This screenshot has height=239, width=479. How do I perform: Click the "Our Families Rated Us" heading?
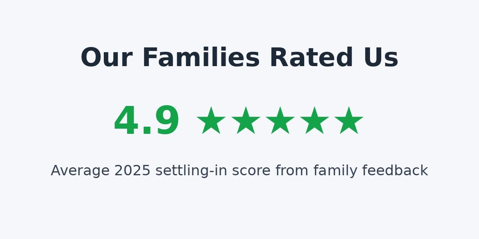(x=239, y=58)
